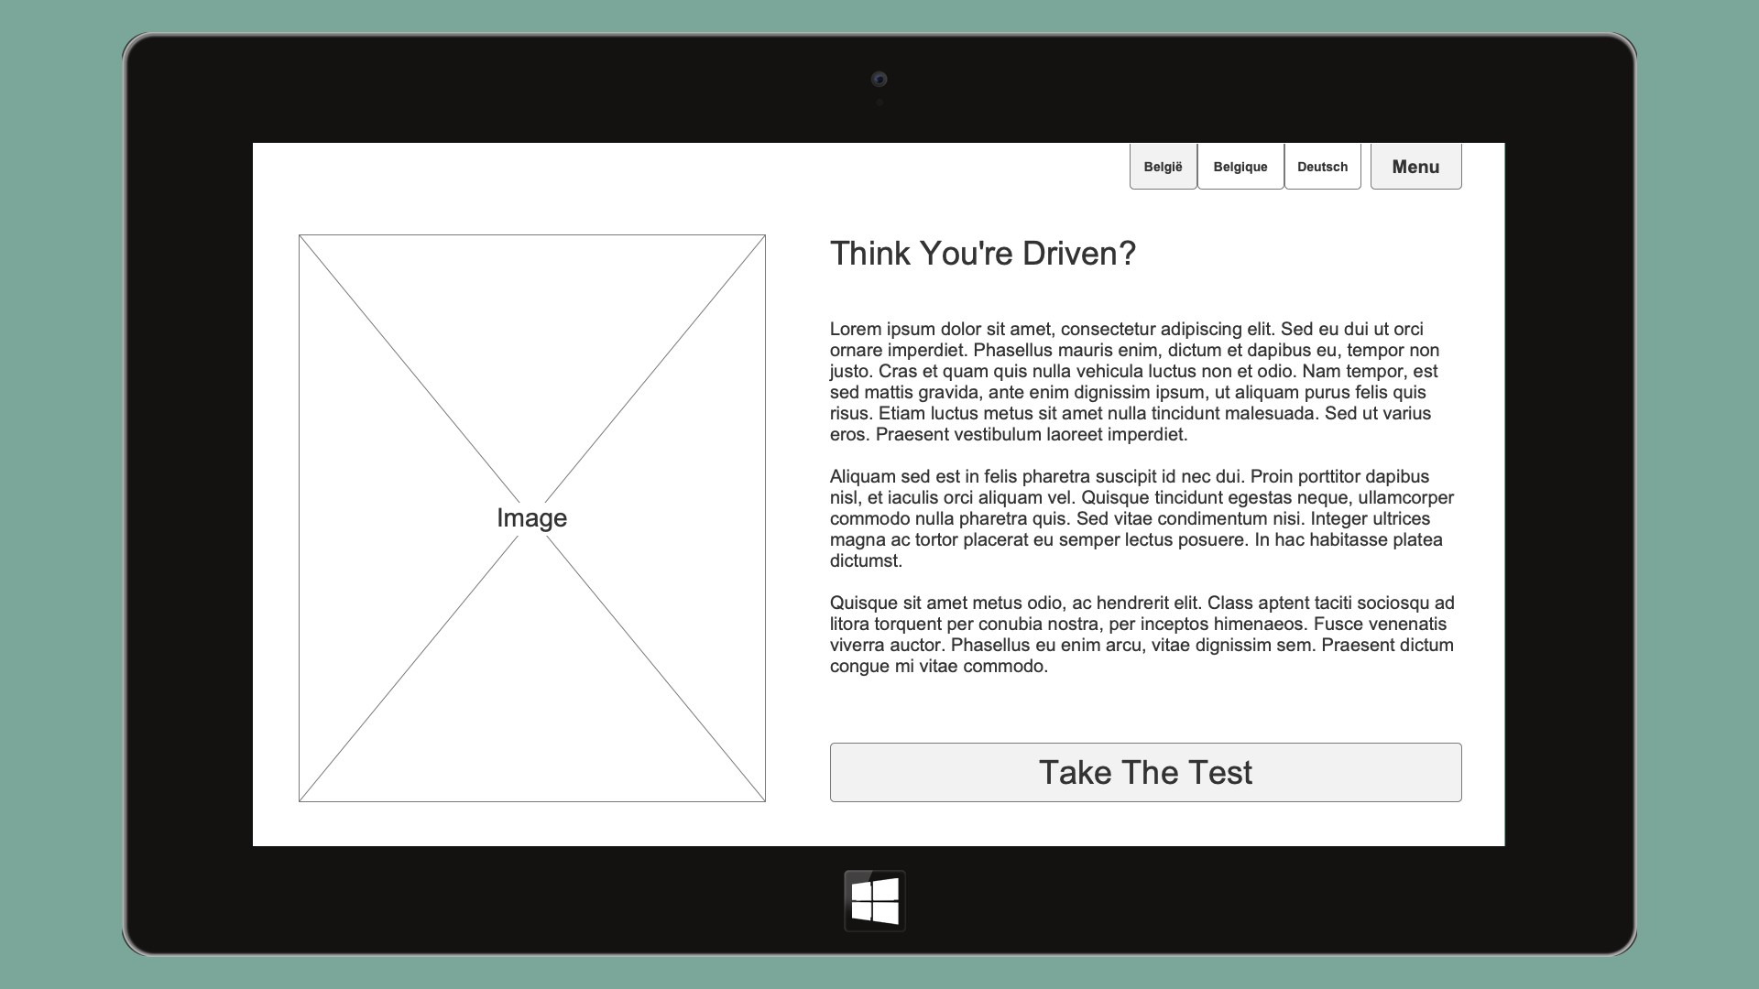Switch language to België
Viewport: 1759px width, 989px height.
[1163, 167]
